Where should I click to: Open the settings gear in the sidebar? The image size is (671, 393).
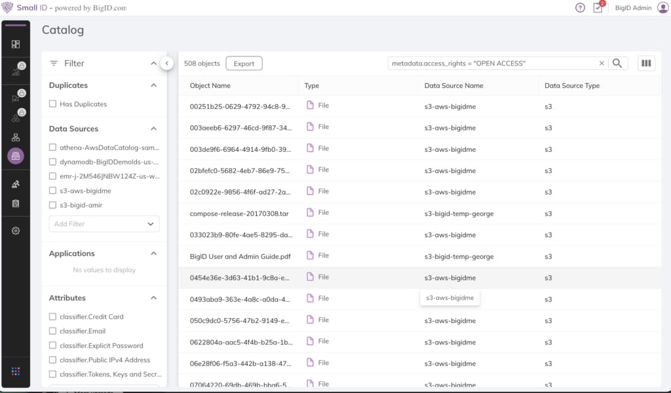(x=16, y=231)
